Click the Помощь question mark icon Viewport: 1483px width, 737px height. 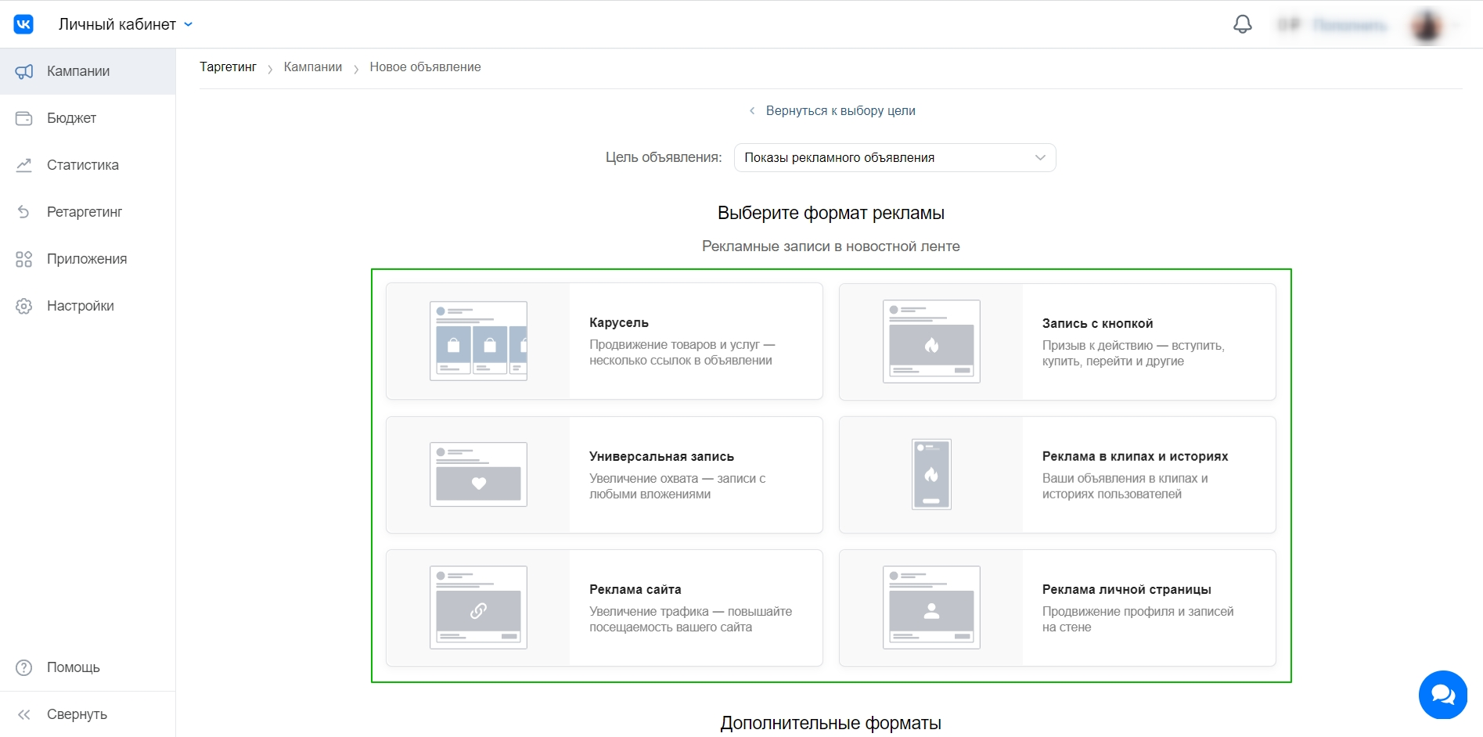click(24, 667)
